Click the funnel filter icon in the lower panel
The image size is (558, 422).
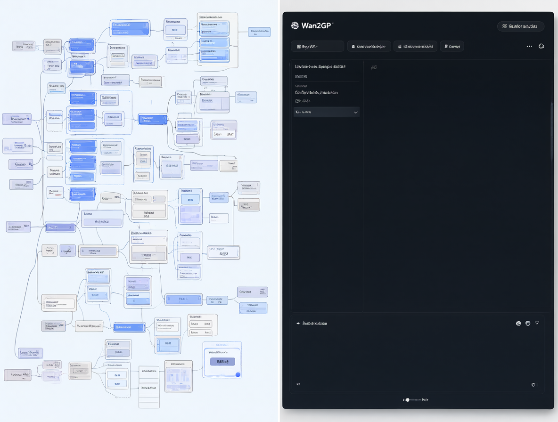tap(537, 323)
